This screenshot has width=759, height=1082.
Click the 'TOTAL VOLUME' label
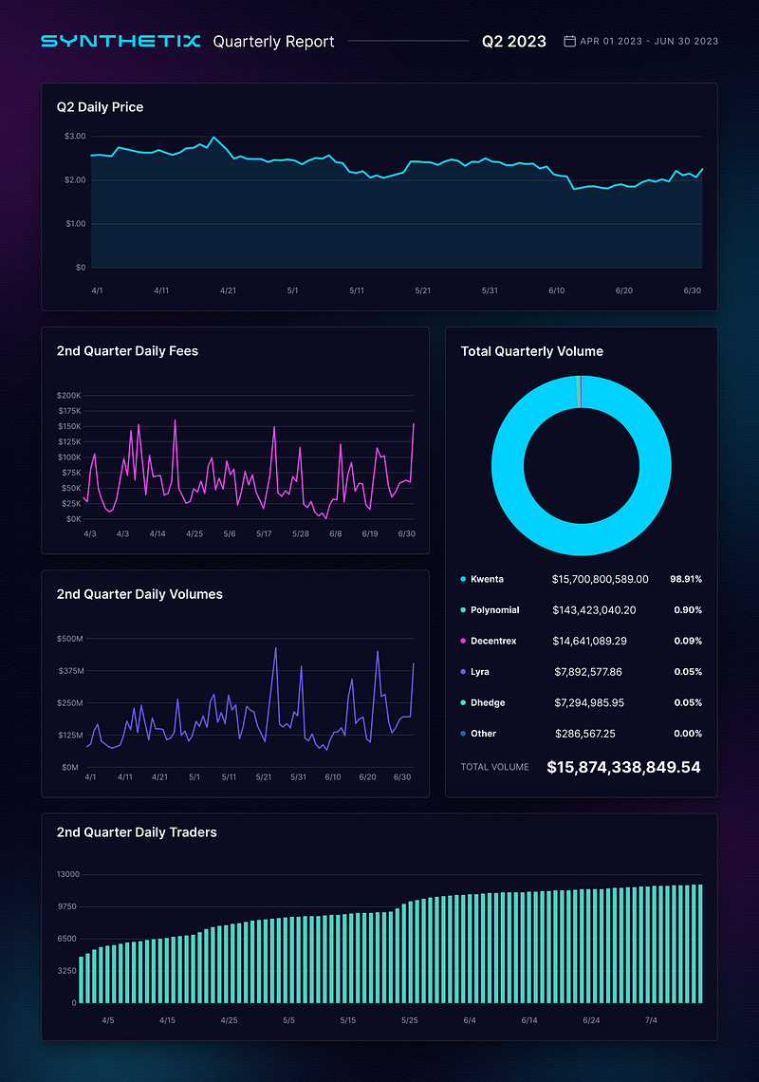[x=494, y=767]
